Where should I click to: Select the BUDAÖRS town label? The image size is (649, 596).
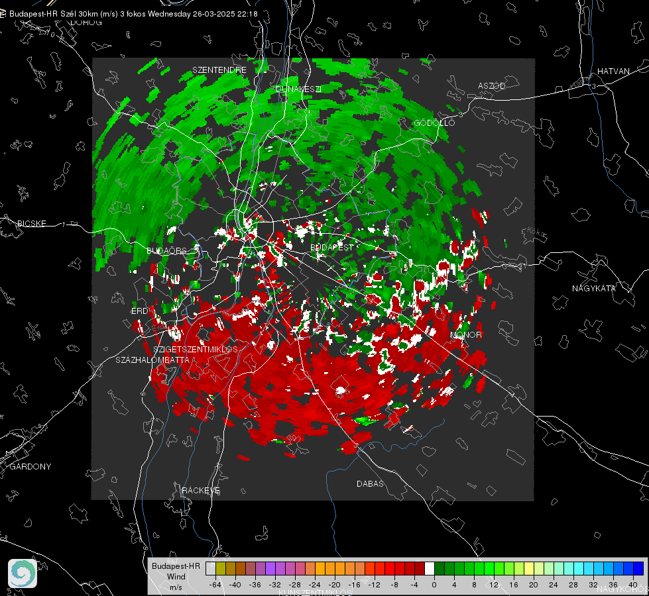(x=167, y=250)
